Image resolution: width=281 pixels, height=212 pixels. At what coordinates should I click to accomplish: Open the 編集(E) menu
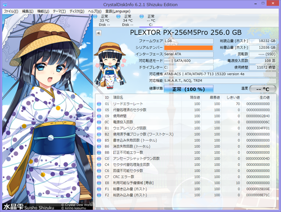[28, 11]
